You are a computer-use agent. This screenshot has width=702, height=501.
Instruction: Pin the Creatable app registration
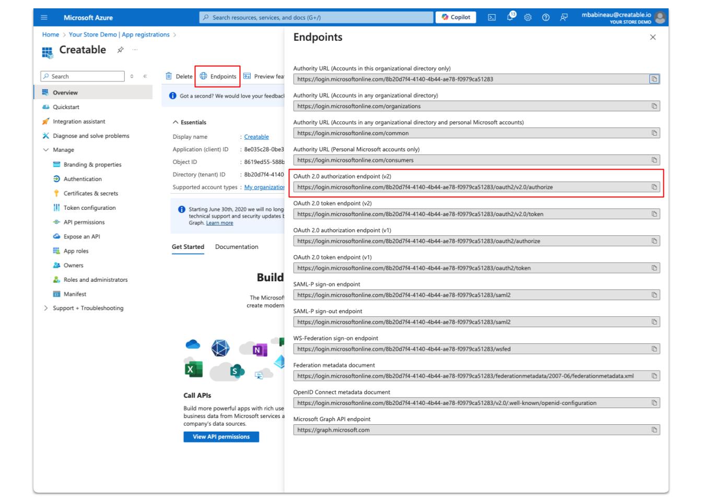point(121,50)
